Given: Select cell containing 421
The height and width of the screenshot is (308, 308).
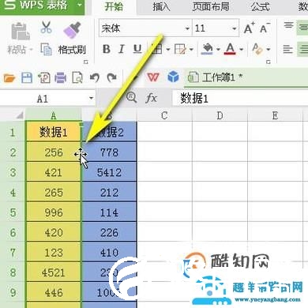Looking at the screenshot, I should point(54,172).
